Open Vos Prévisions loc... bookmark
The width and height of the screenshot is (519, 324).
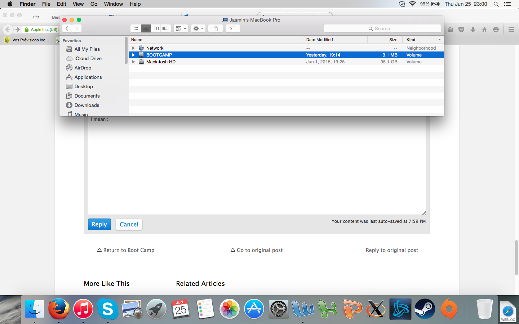click(x=27, y=40)
